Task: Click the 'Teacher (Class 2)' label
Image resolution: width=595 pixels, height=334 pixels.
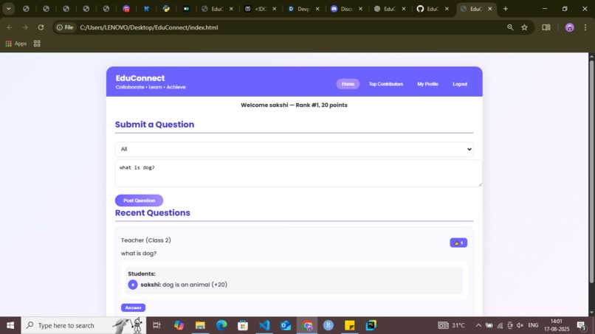Action: click(x=146, y=240)
